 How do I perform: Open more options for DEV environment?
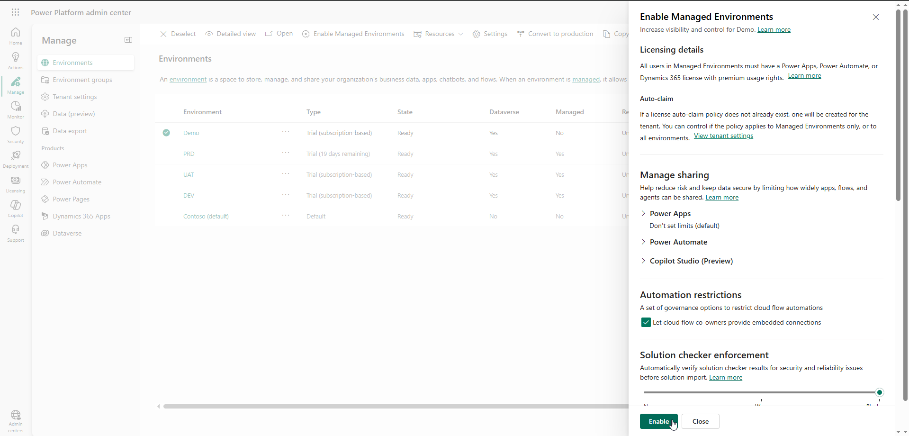pos(286,194)
